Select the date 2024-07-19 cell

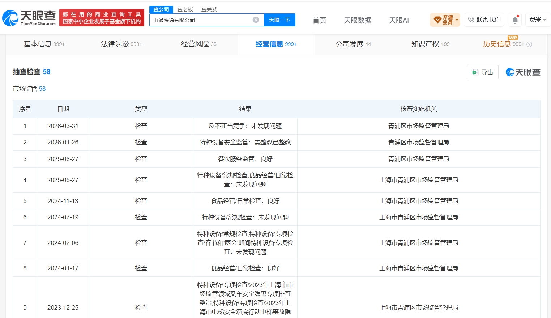(x=63, y=217)
